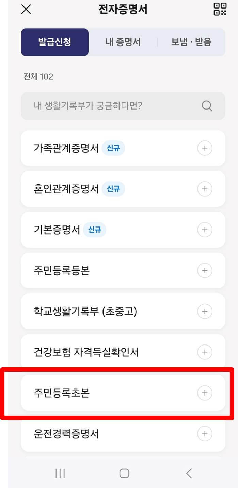Switch to the 내 증명서 tab
238x488 pixels.
pyautogui.click(x=123, y=42)
